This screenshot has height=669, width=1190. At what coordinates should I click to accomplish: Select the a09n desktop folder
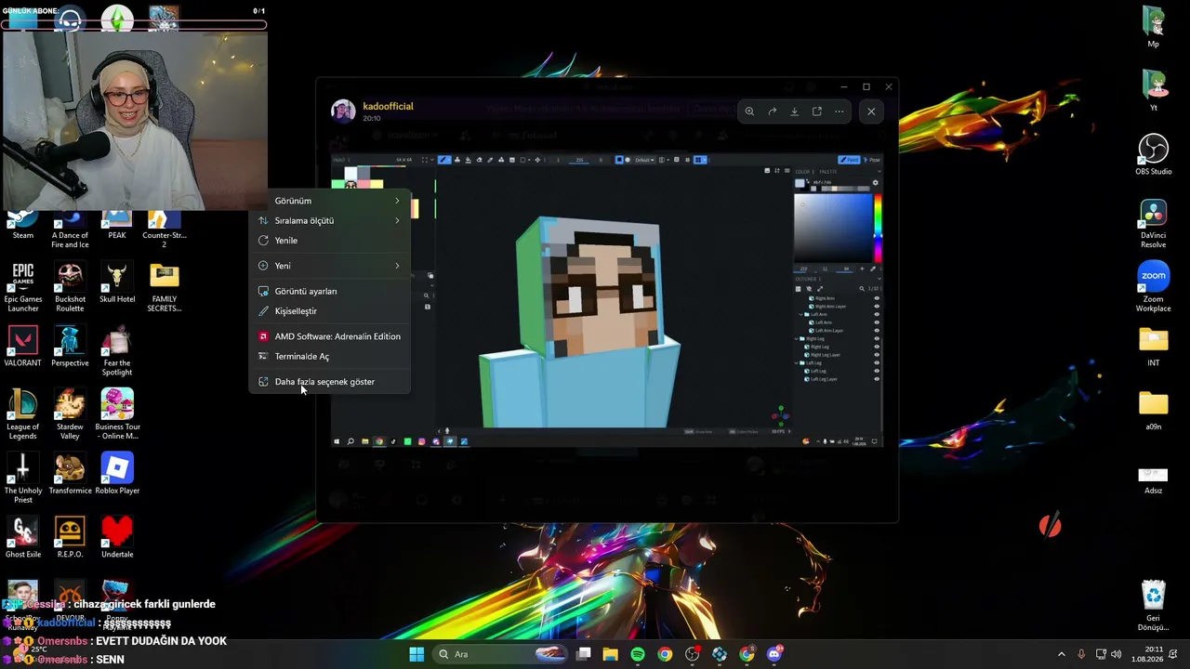(1154, 410)
